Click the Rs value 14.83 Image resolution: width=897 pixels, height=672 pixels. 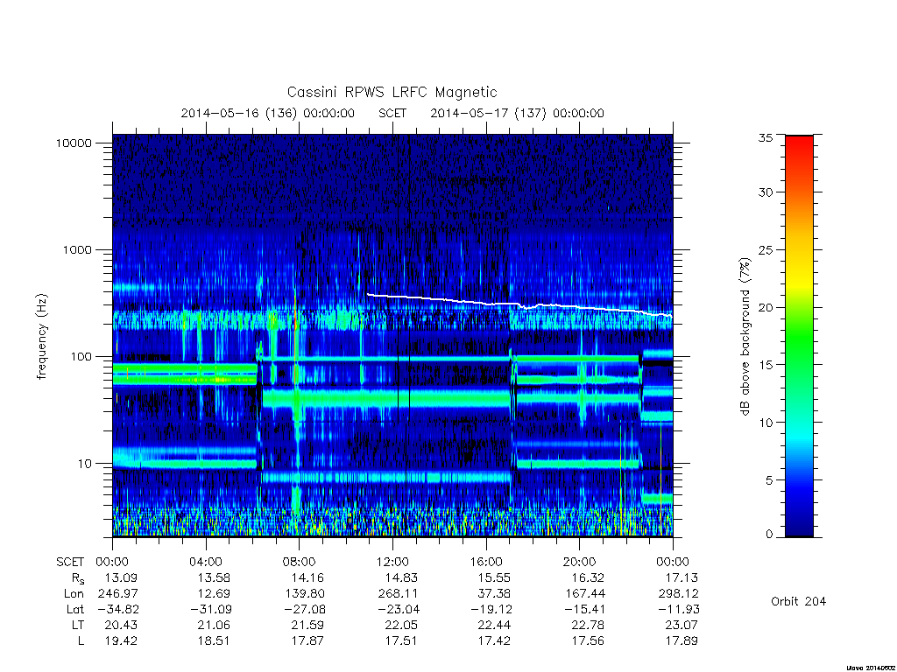[401, 577]
